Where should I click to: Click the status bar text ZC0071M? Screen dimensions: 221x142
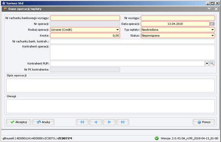[x=65, y=138]
